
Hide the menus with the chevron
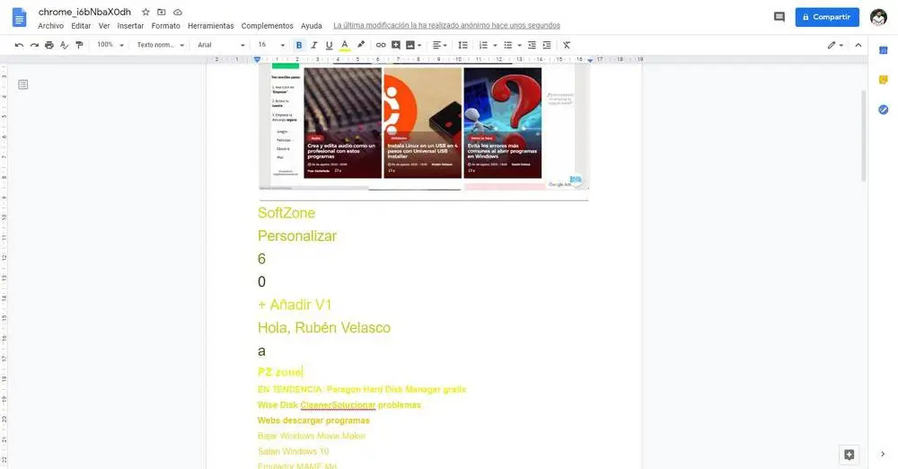pos(858,45)
